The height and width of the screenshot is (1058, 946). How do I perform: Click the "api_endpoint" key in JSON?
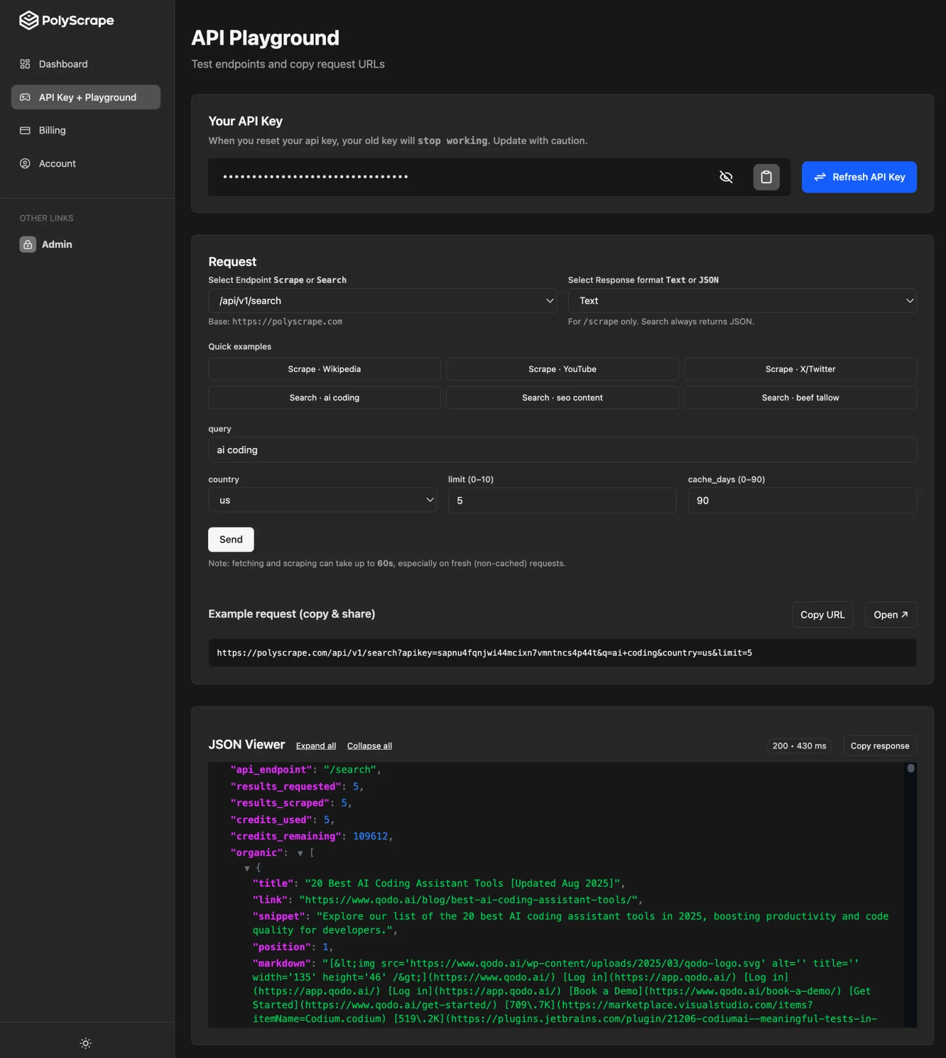click(271, 770)
